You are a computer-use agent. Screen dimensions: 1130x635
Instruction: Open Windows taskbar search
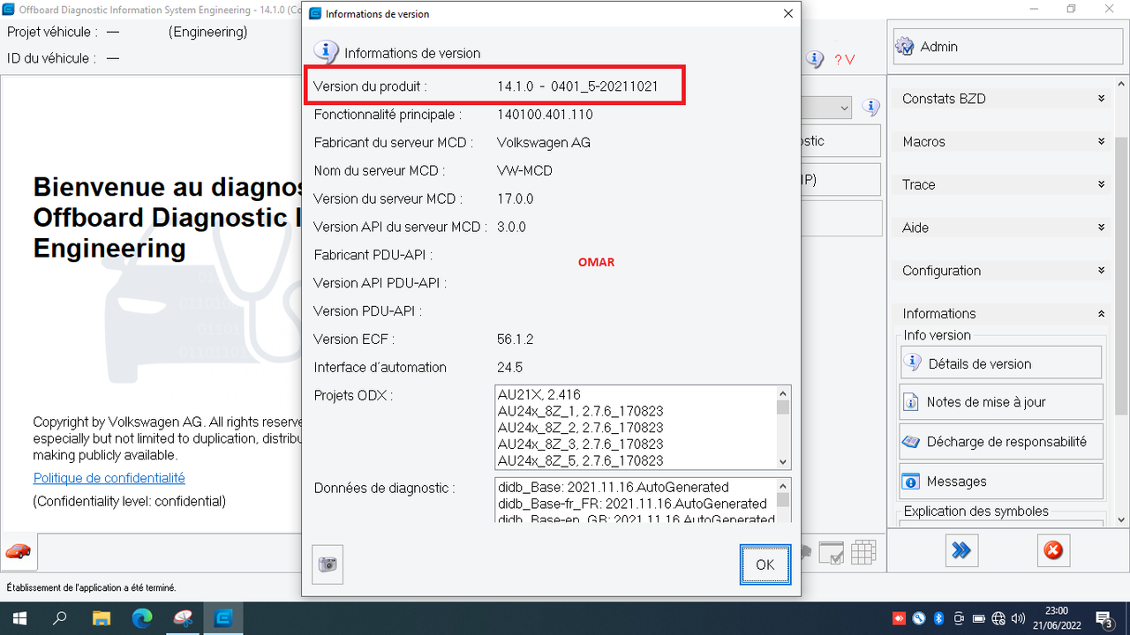tap(60, 618)
